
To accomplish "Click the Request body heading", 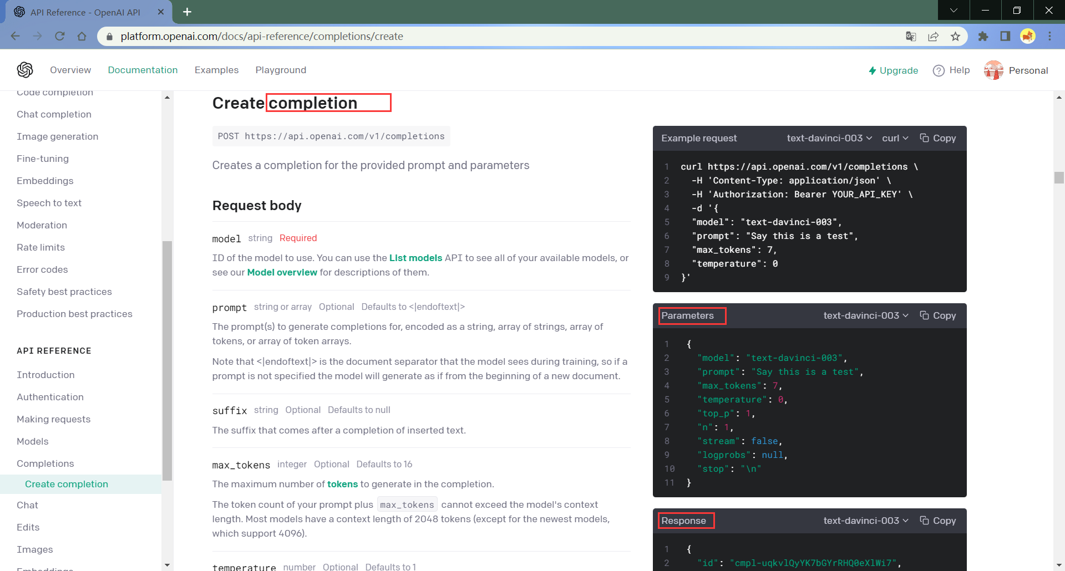I will [x=257, y=206].
